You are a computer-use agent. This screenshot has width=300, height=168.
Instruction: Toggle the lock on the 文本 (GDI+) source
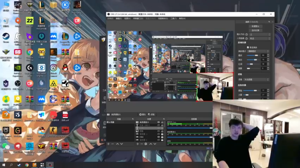tap(162, 125)
